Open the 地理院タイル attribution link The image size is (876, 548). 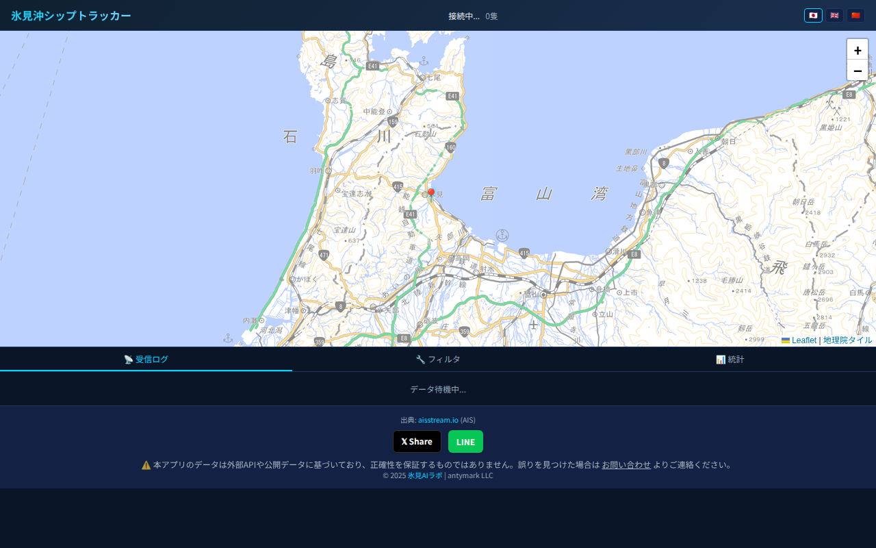tap(847, 340)
